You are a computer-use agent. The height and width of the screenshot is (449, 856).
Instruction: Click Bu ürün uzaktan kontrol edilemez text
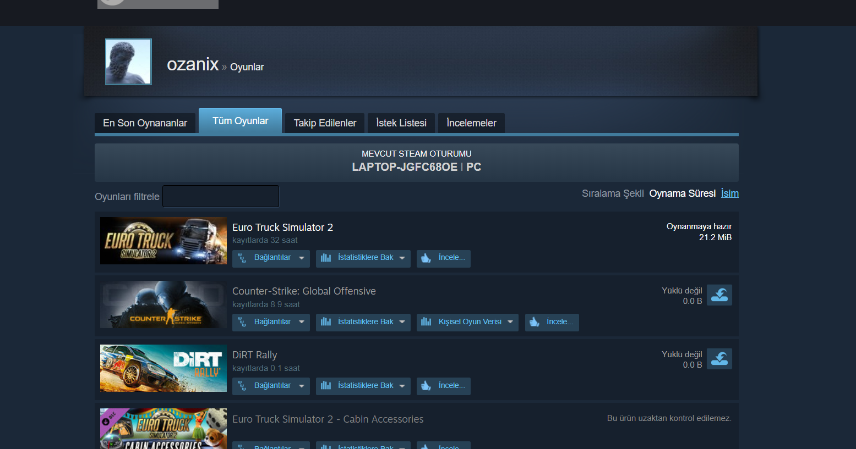pyautogui.click(x=669, y=418)
